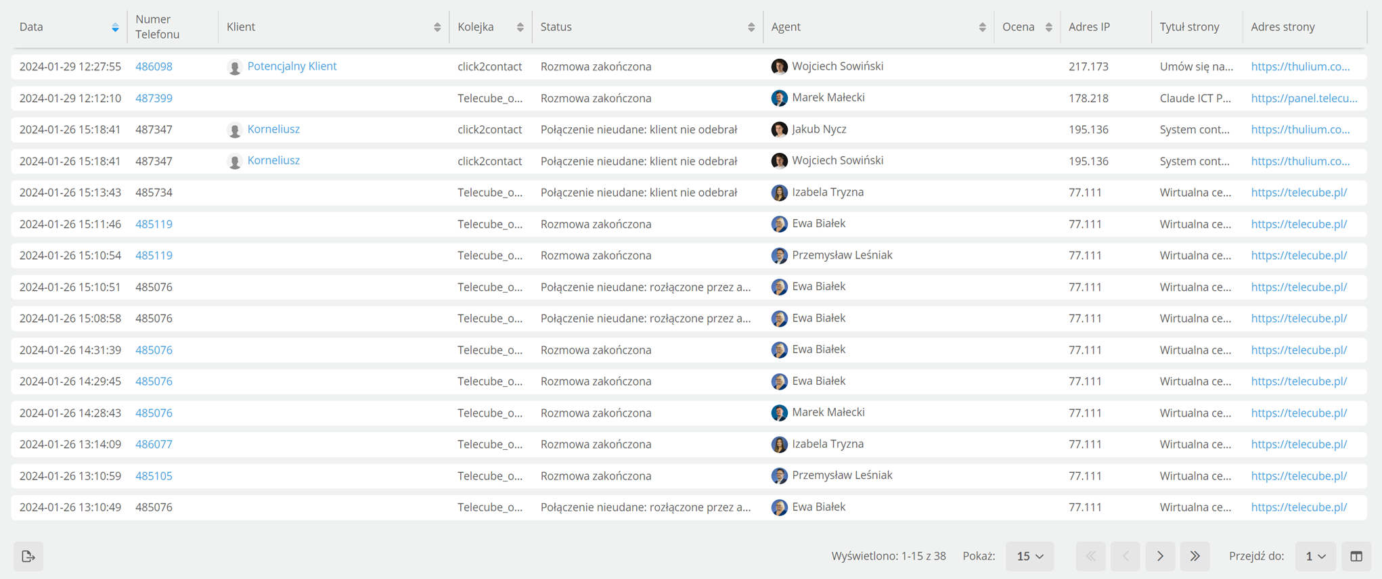Image resolution: width=1382 pixels, height=579 pixels.
Task: Click Korneliusz person icon in Jakub Nycz row
Action: (x=235, y=130)
